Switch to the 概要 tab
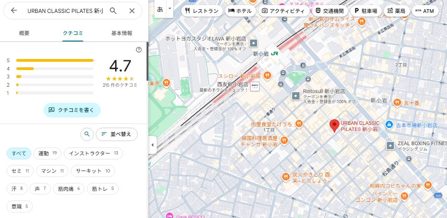 pos(24,33)
